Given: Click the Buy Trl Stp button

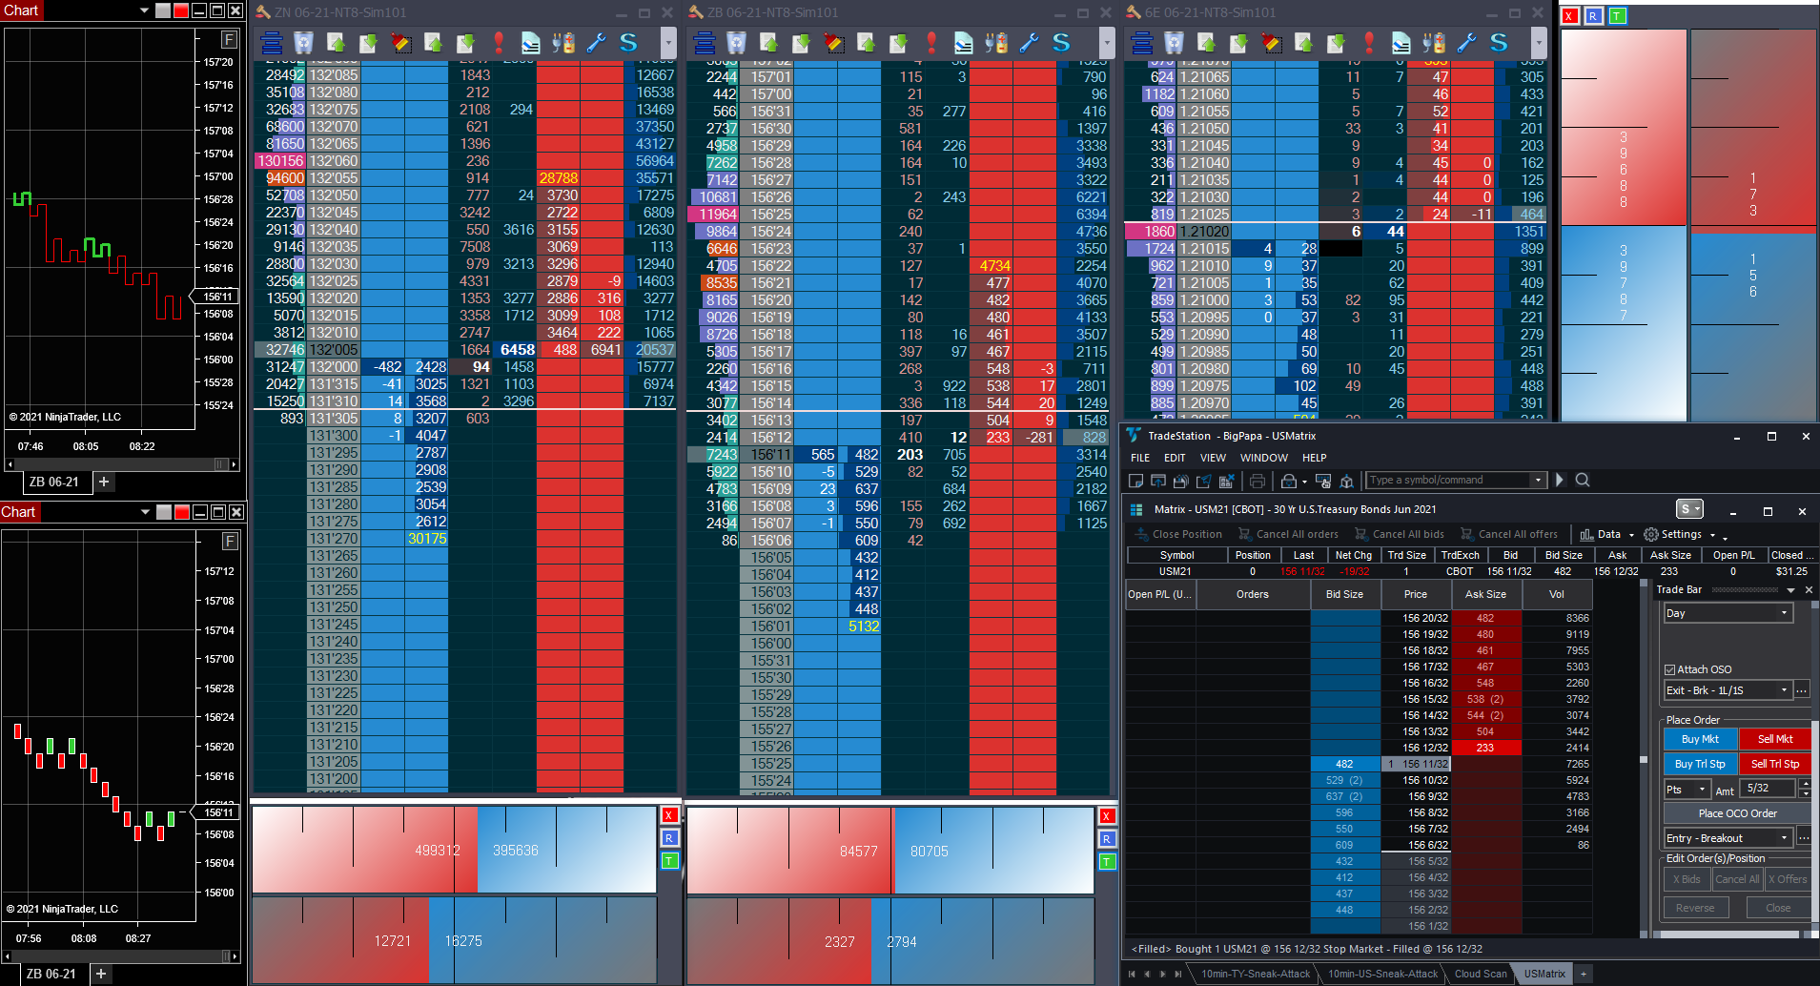Looking at the screenshot, I should (1700, 764).
